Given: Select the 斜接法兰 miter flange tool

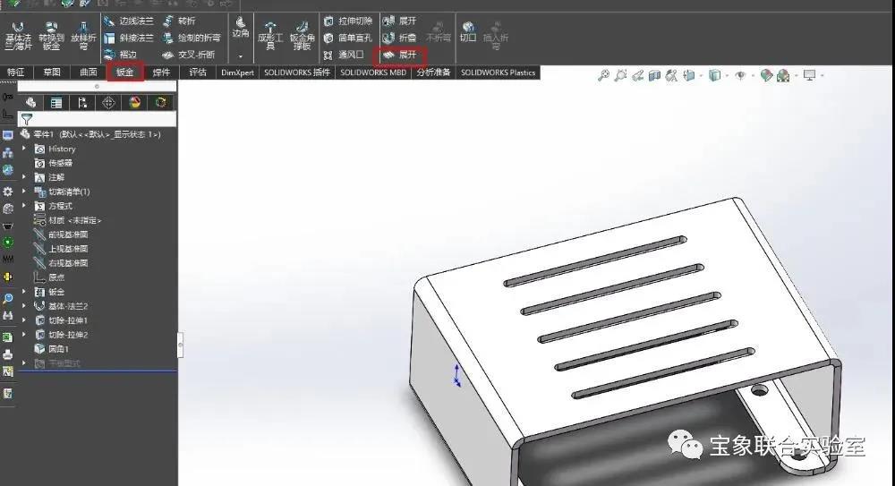Looking at the screenshot, I should coord(129,38).
